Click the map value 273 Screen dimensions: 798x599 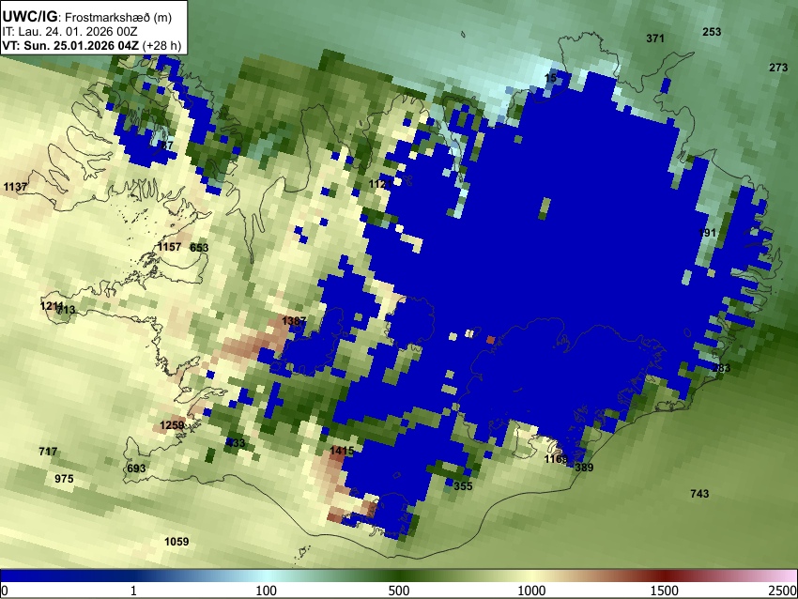(778, 68)
